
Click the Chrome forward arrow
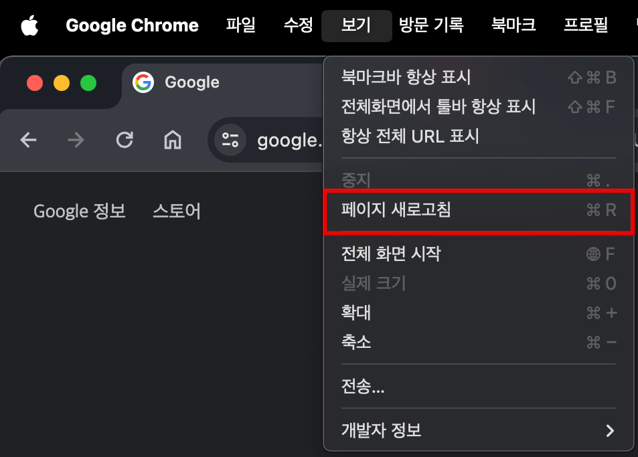pyautogui.click(x=76, y=140)
